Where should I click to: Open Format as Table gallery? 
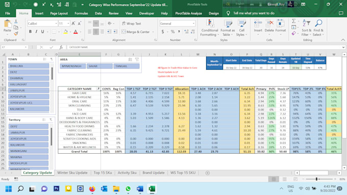pyautogui.click(x=228, y=28)
